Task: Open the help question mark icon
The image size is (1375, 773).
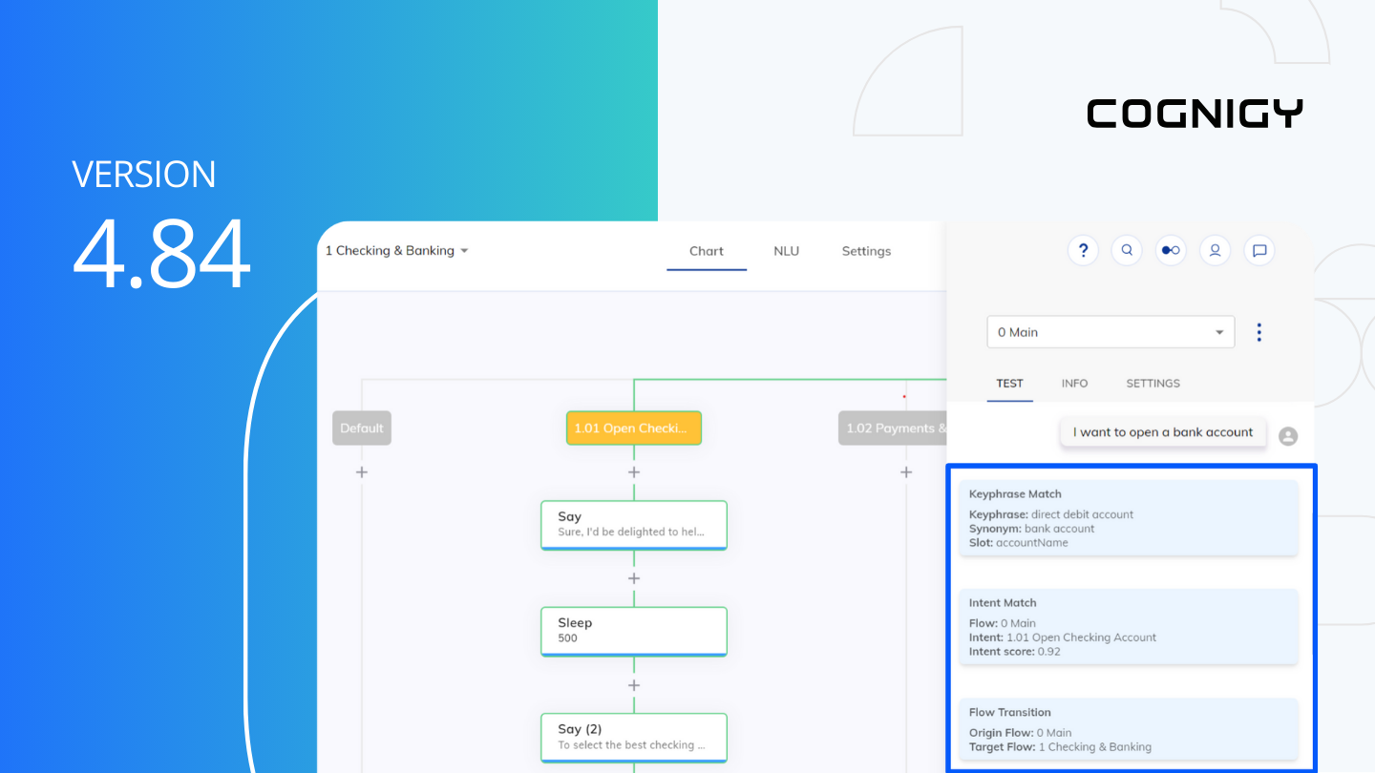Action: coord(1083,250)
